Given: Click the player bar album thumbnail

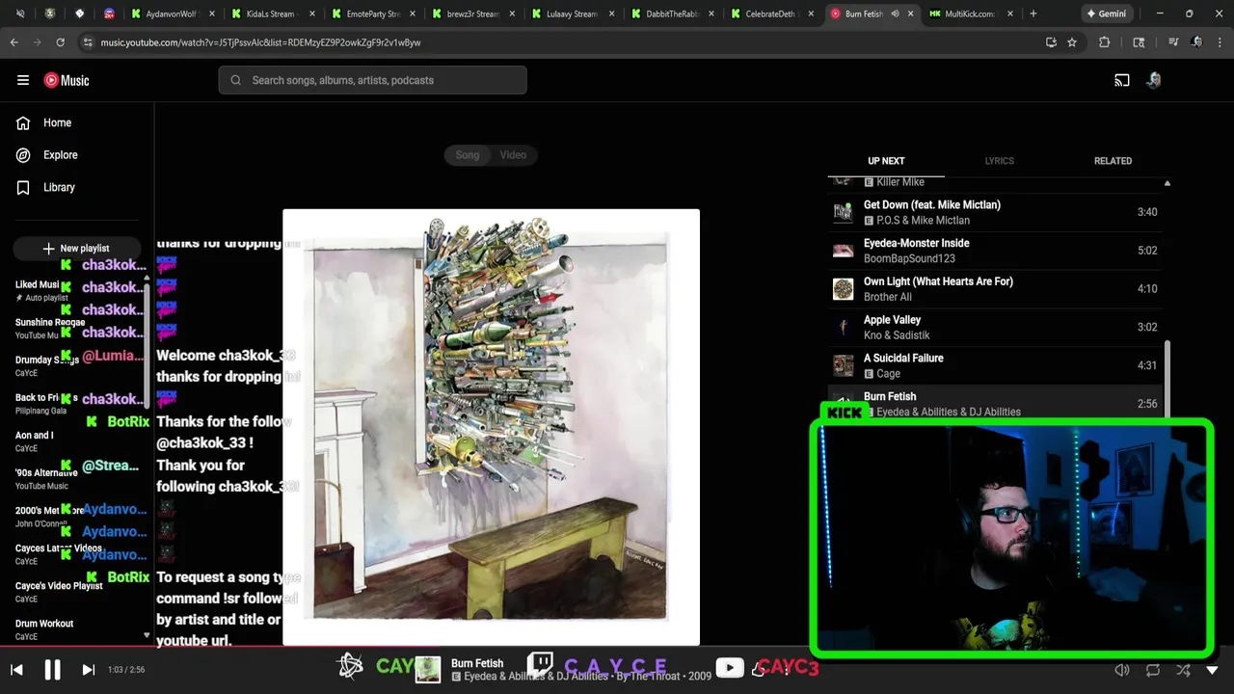Looking at the screenshot, I should [x=427, y=670].
